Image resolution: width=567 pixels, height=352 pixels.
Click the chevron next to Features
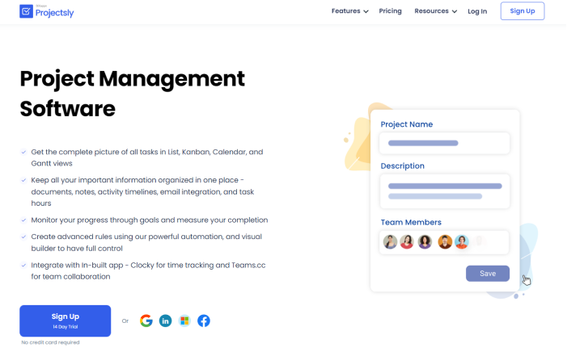(366, 12)
